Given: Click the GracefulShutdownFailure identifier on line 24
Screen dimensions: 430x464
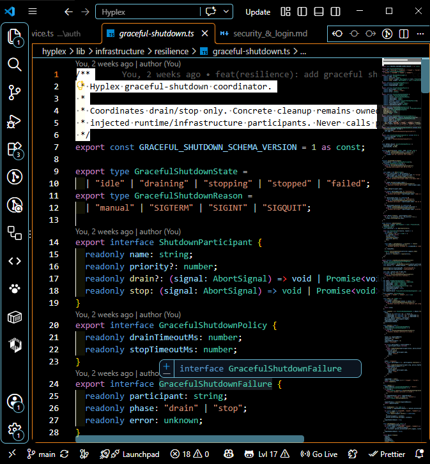Looking at the screenshot, I should point(215,384).
